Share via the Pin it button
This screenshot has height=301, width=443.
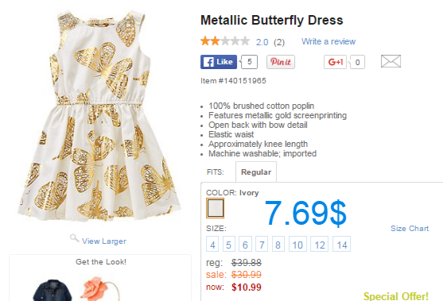pyautogui.click(x=281, y=62)
